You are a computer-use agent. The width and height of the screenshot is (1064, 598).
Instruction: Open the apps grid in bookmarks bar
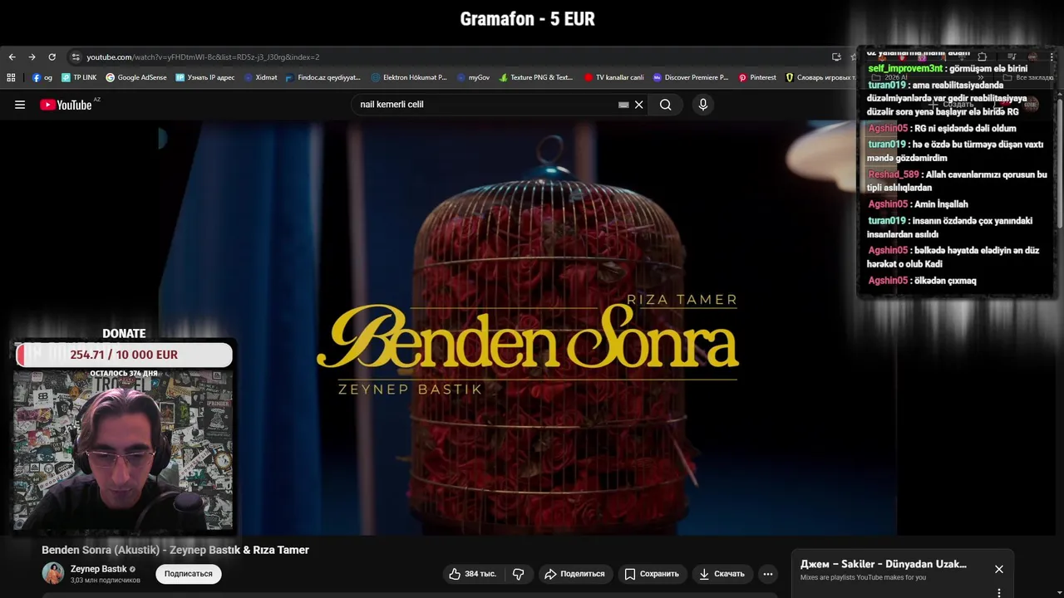(x=11, y=77)
